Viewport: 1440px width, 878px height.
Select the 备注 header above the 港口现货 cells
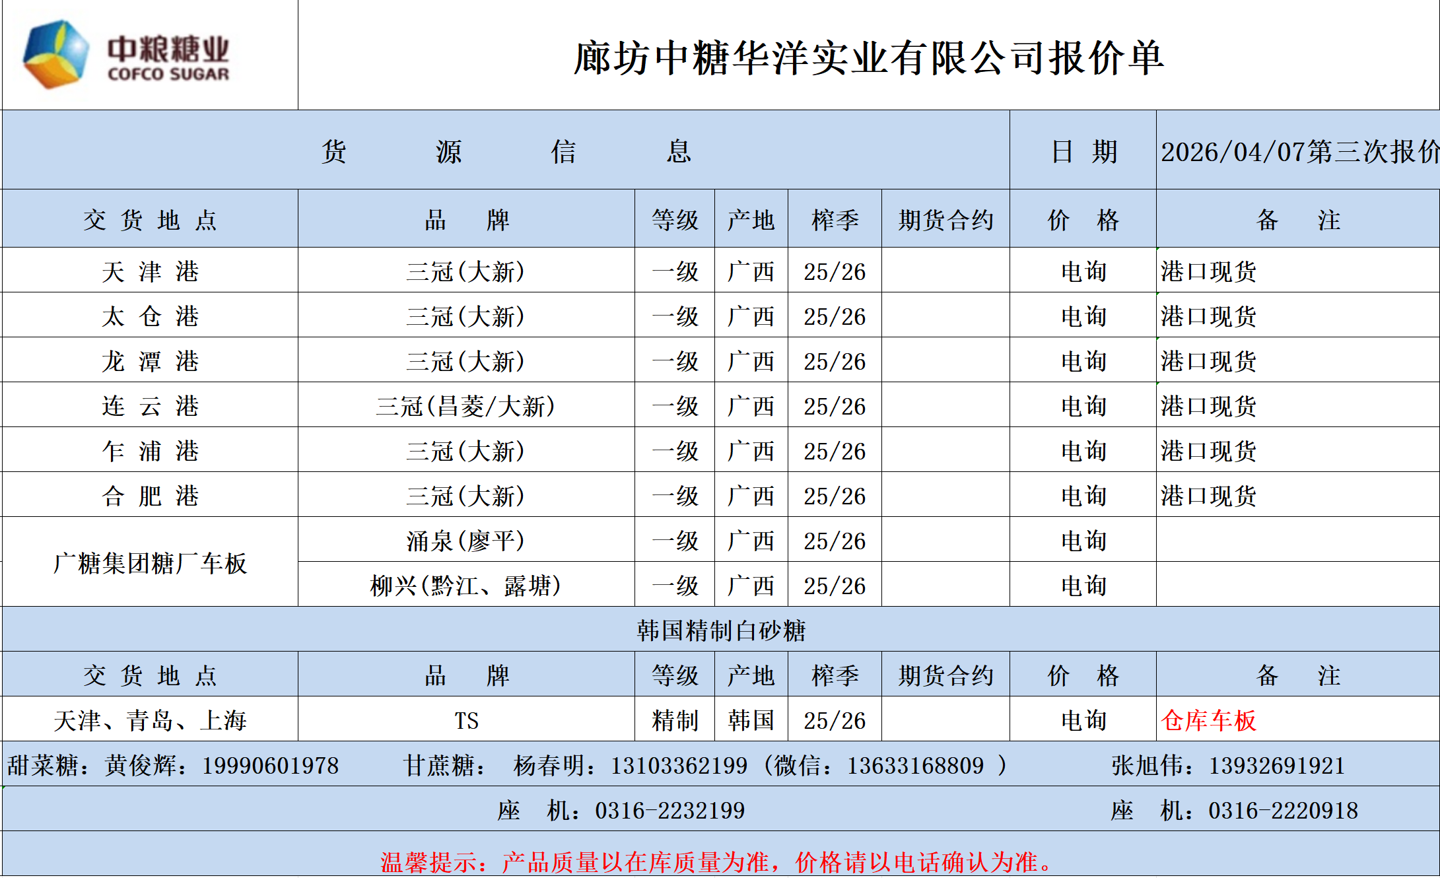click(1298, 220)
